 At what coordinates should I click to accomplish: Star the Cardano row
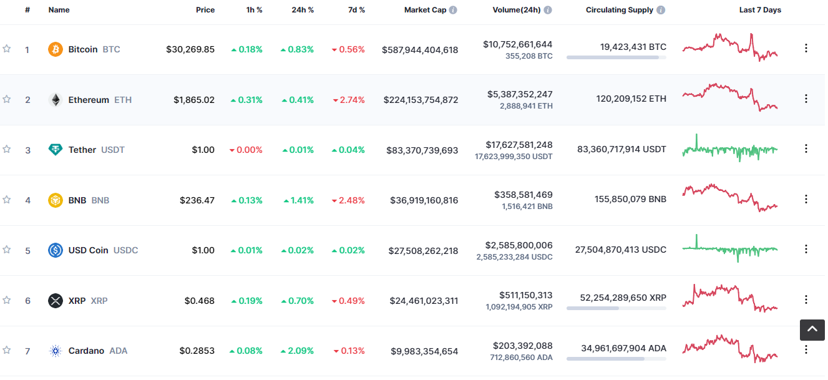coord(7,351)
